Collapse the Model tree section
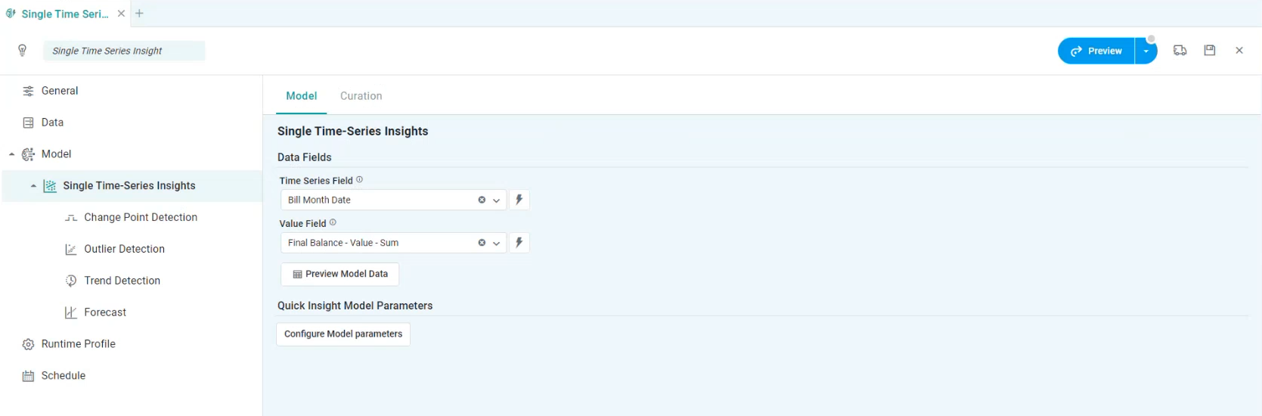 pyautogui.click(x=11, y=154)
